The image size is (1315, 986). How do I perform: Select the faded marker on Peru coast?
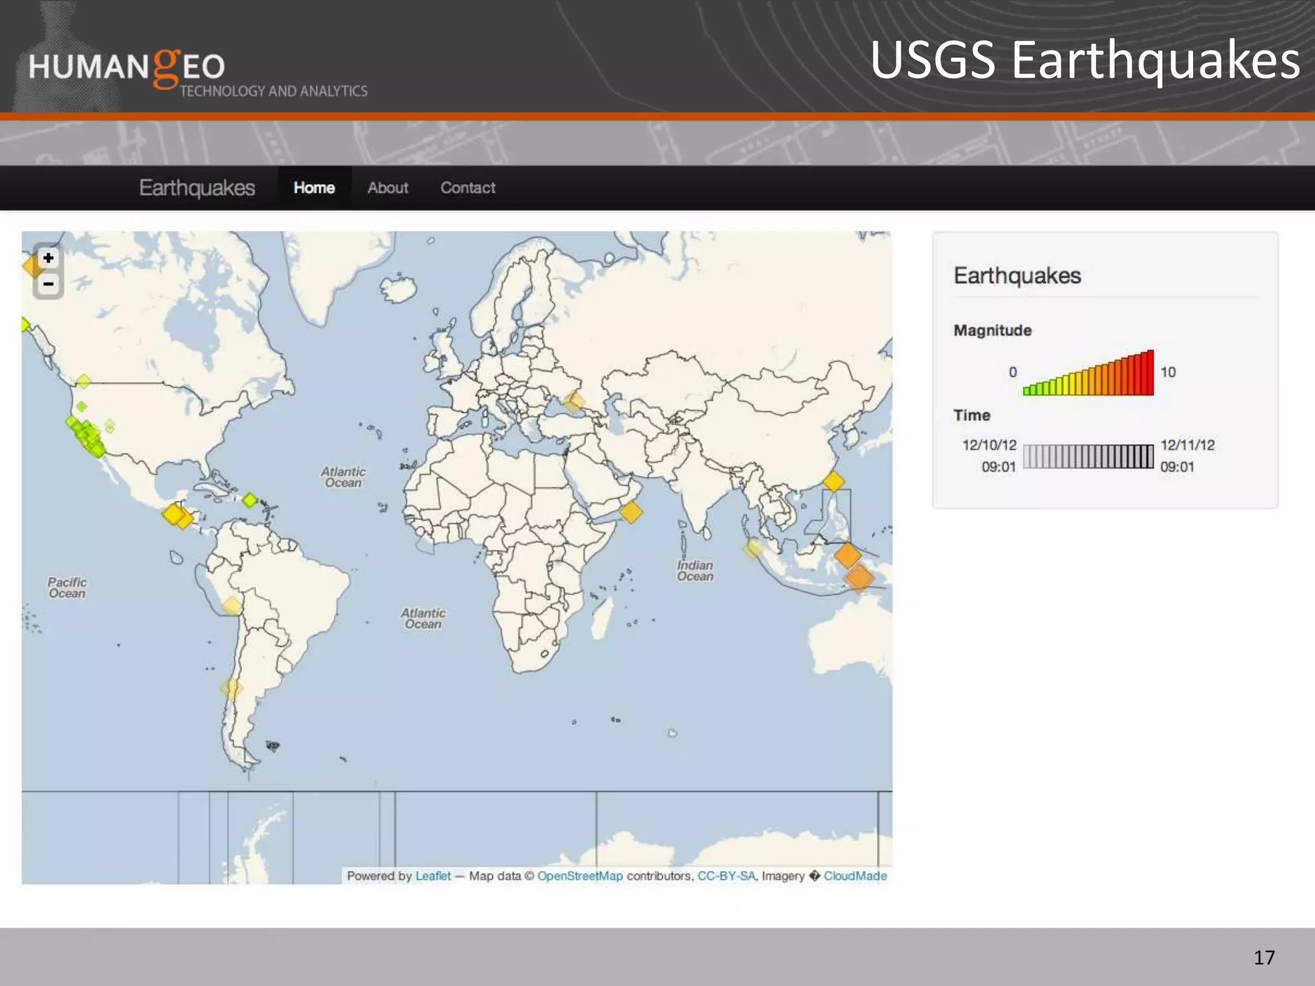tap(232, 605)
